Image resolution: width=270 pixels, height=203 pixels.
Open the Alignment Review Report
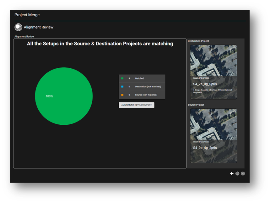(136, 105)
